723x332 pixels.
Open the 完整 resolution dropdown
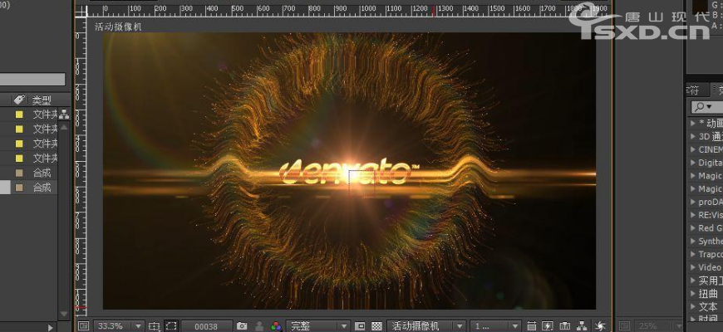pos(317,326)
